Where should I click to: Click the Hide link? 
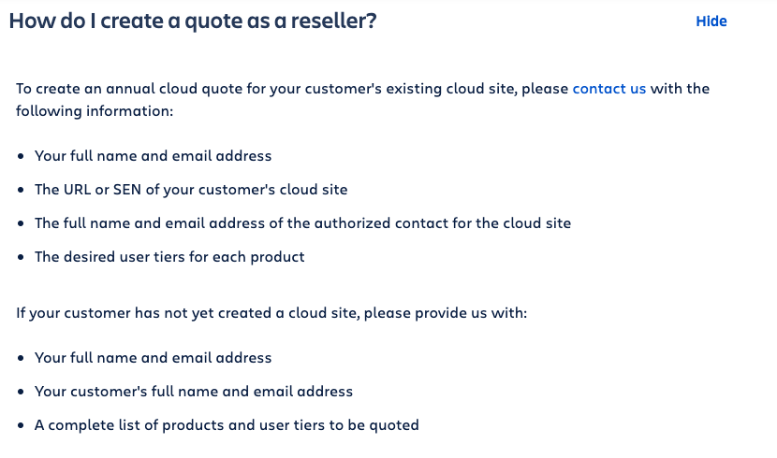pyautogui.click(x=711, y=21)
